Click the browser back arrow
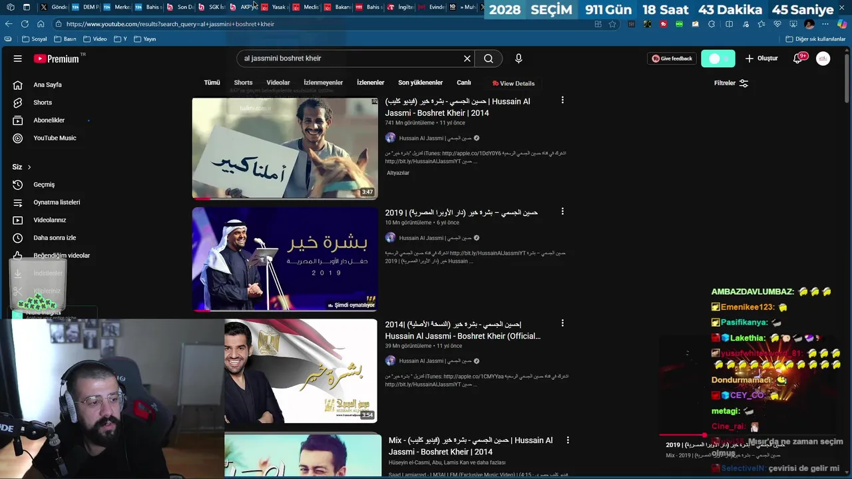Screen dimensions: 852x479 click(x=9, y=24)
